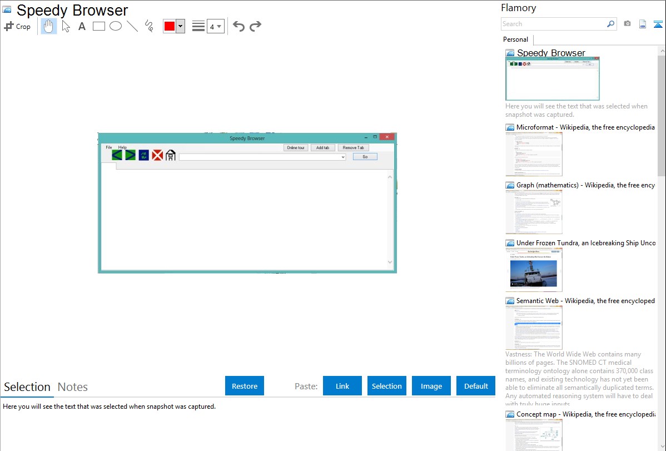Click the document page icon
Screen dimensions: 666x451
tap(643, 24)
